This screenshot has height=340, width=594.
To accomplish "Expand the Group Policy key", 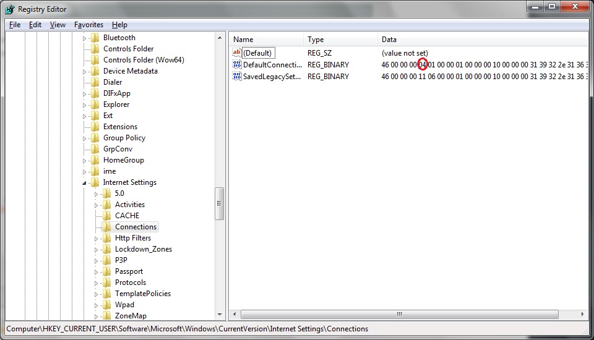I will tap(85, 138).
